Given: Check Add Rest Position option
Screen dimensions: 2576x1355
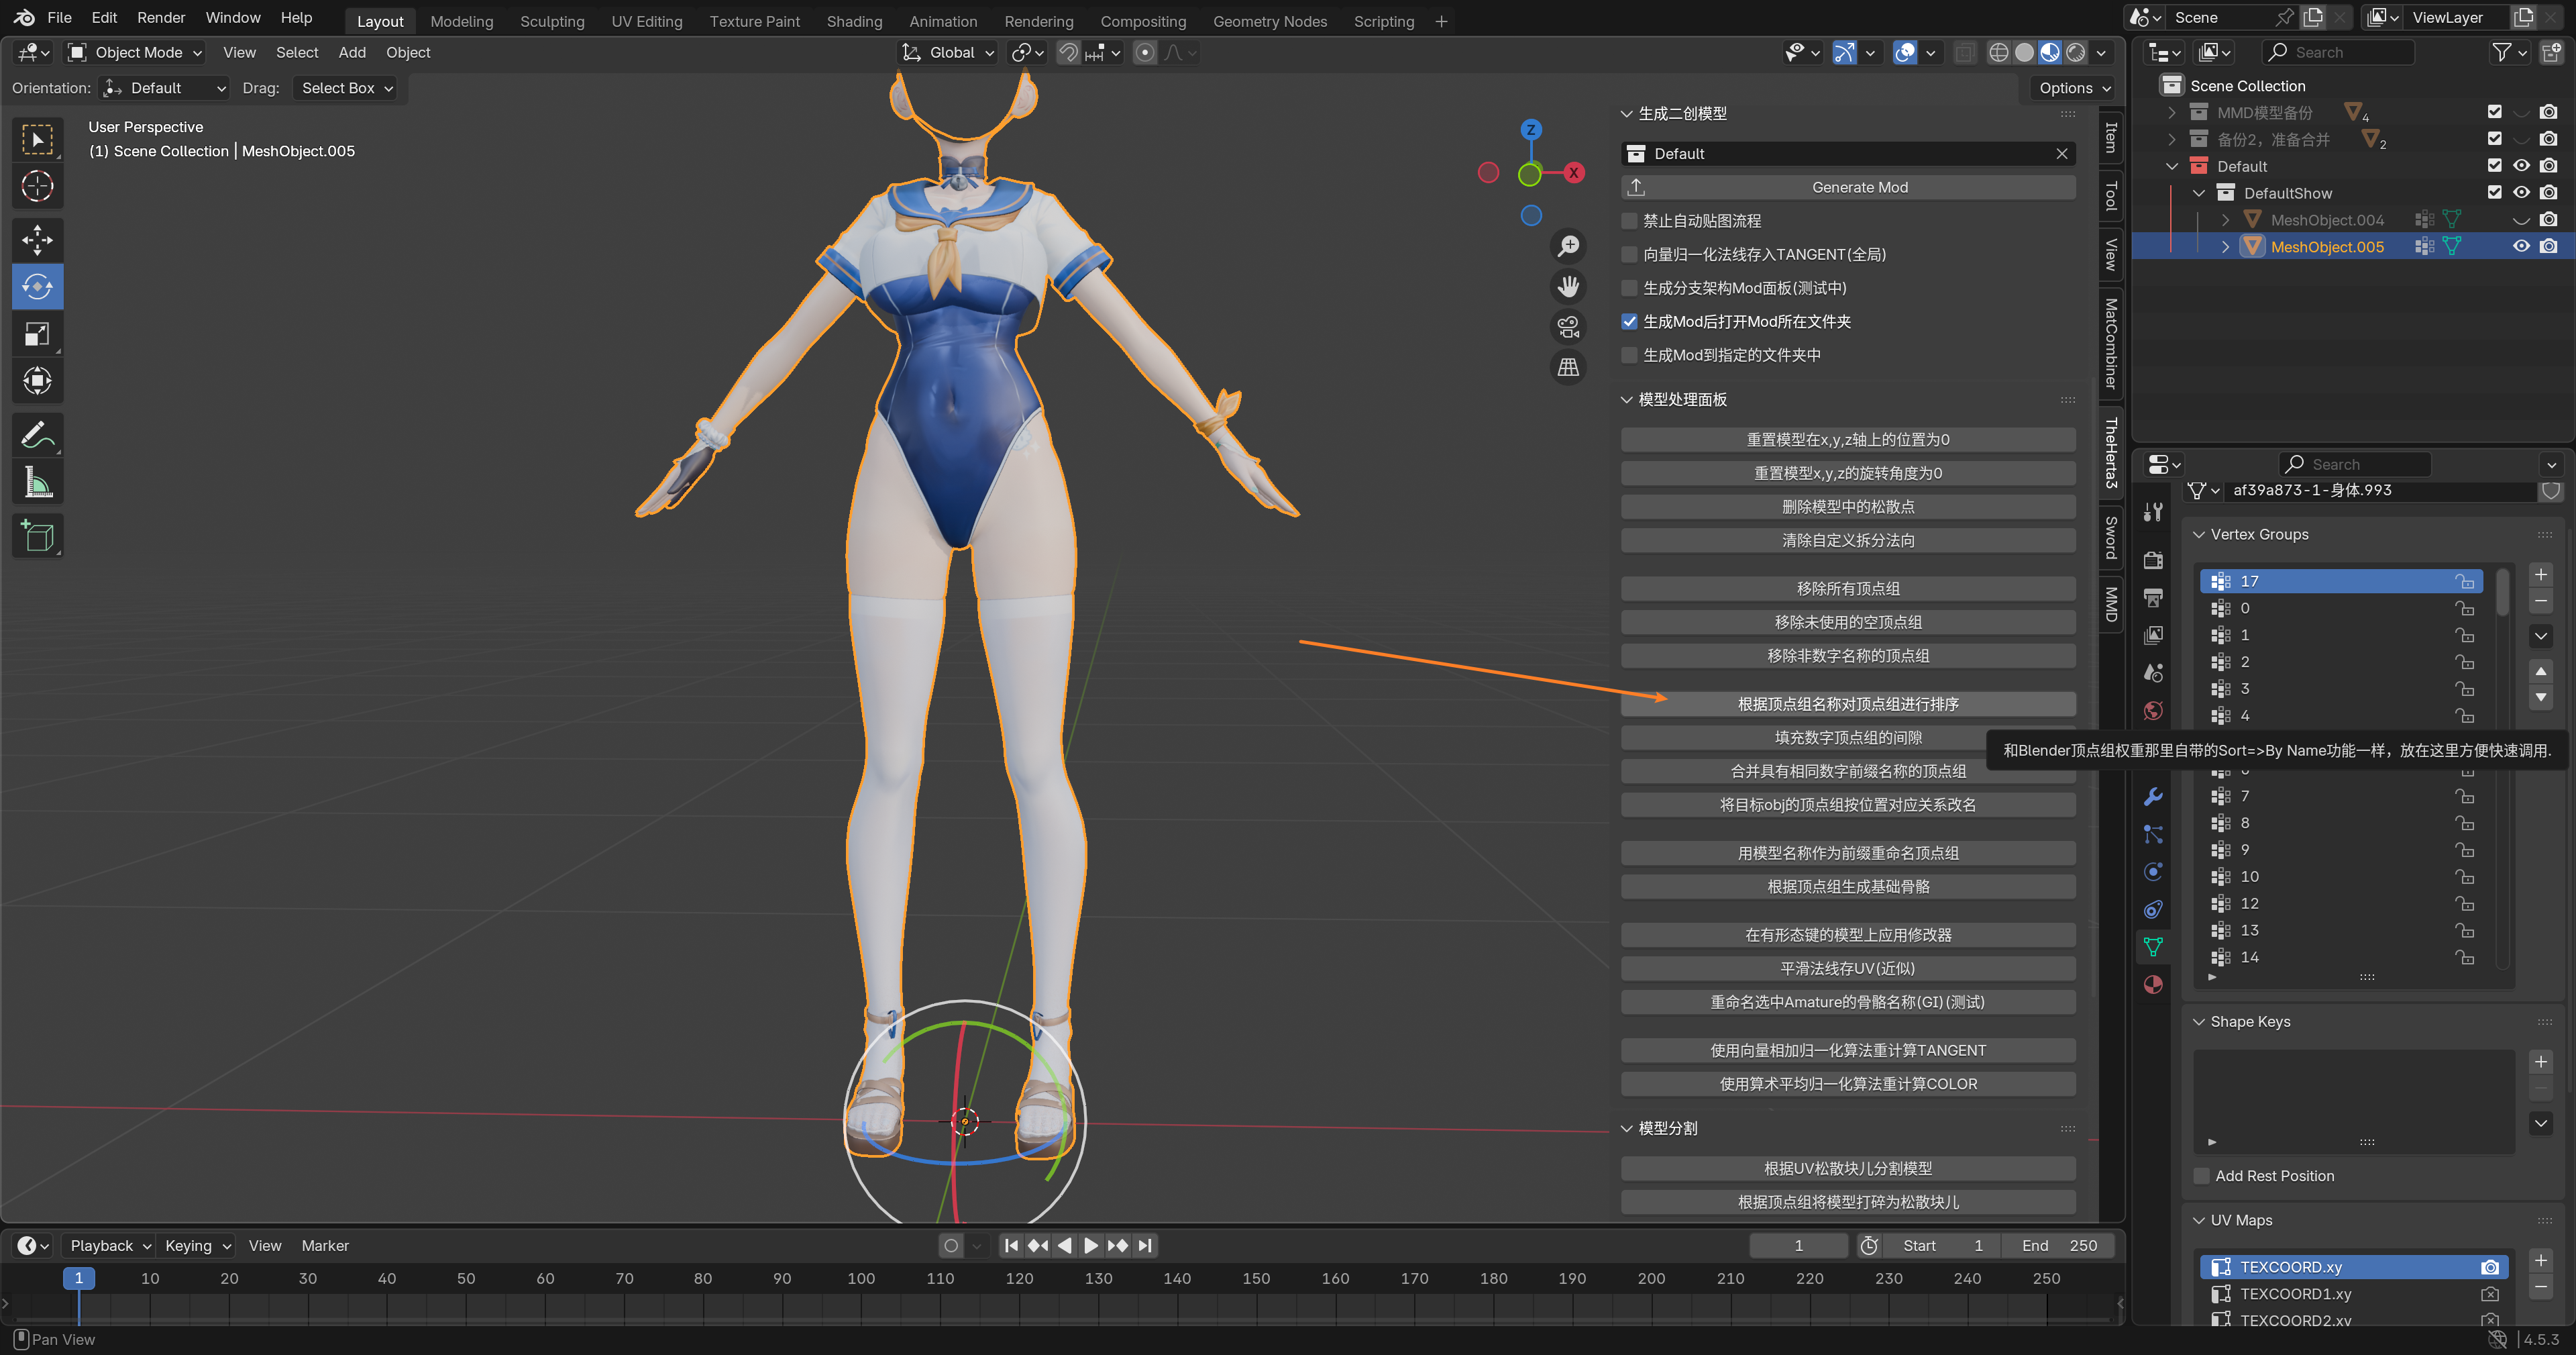Looking at the screenshot, I should [x=2201, y=1176].
